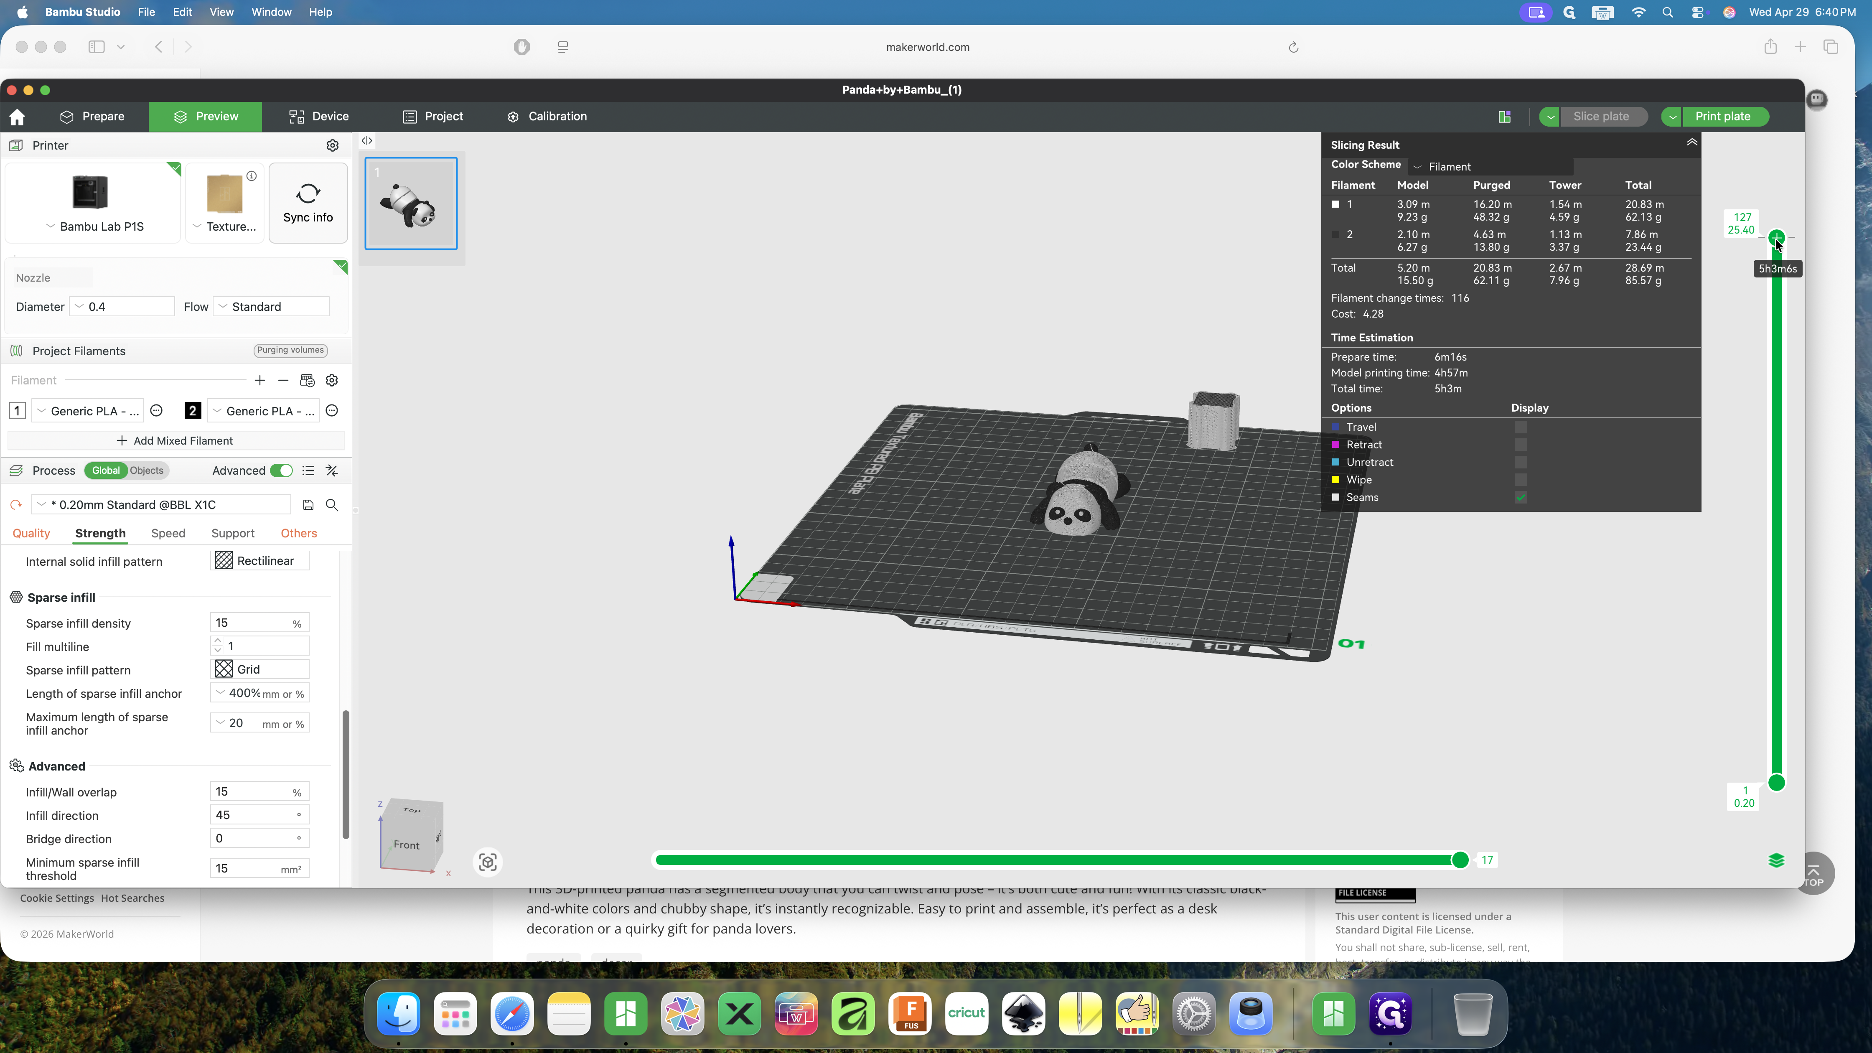Go to the Bambu Studio home icon
The image size is (1872, 1053).
click(x=18, y=117)
